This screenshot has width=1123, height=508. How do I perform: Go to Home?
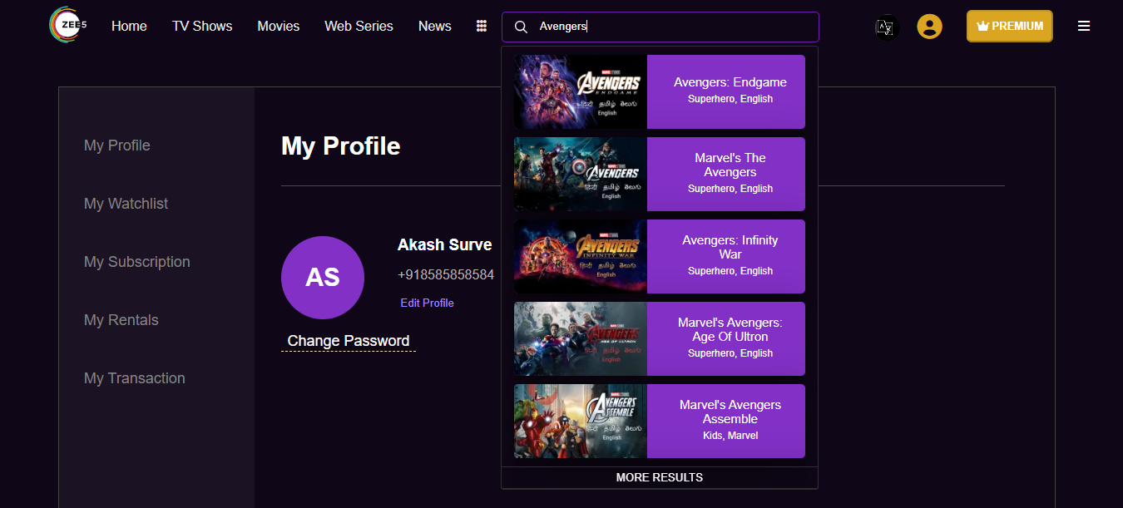tap(129, 26)
